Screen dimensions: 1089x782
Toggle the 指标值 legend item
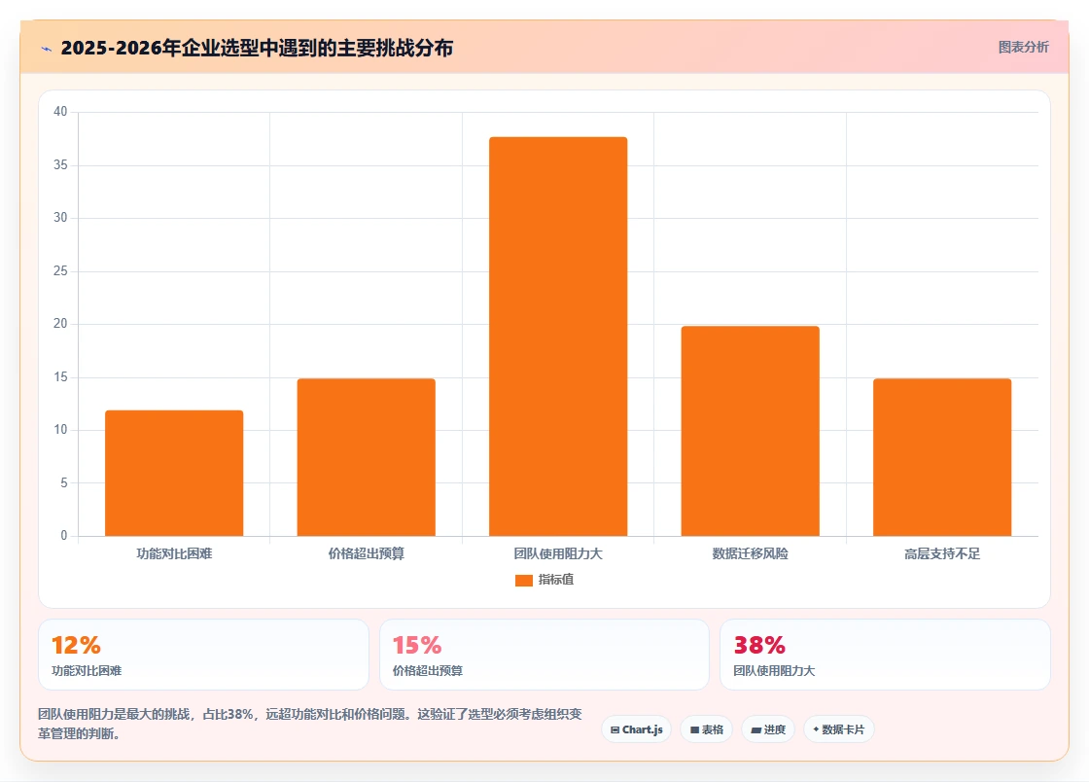coord(544,580)
